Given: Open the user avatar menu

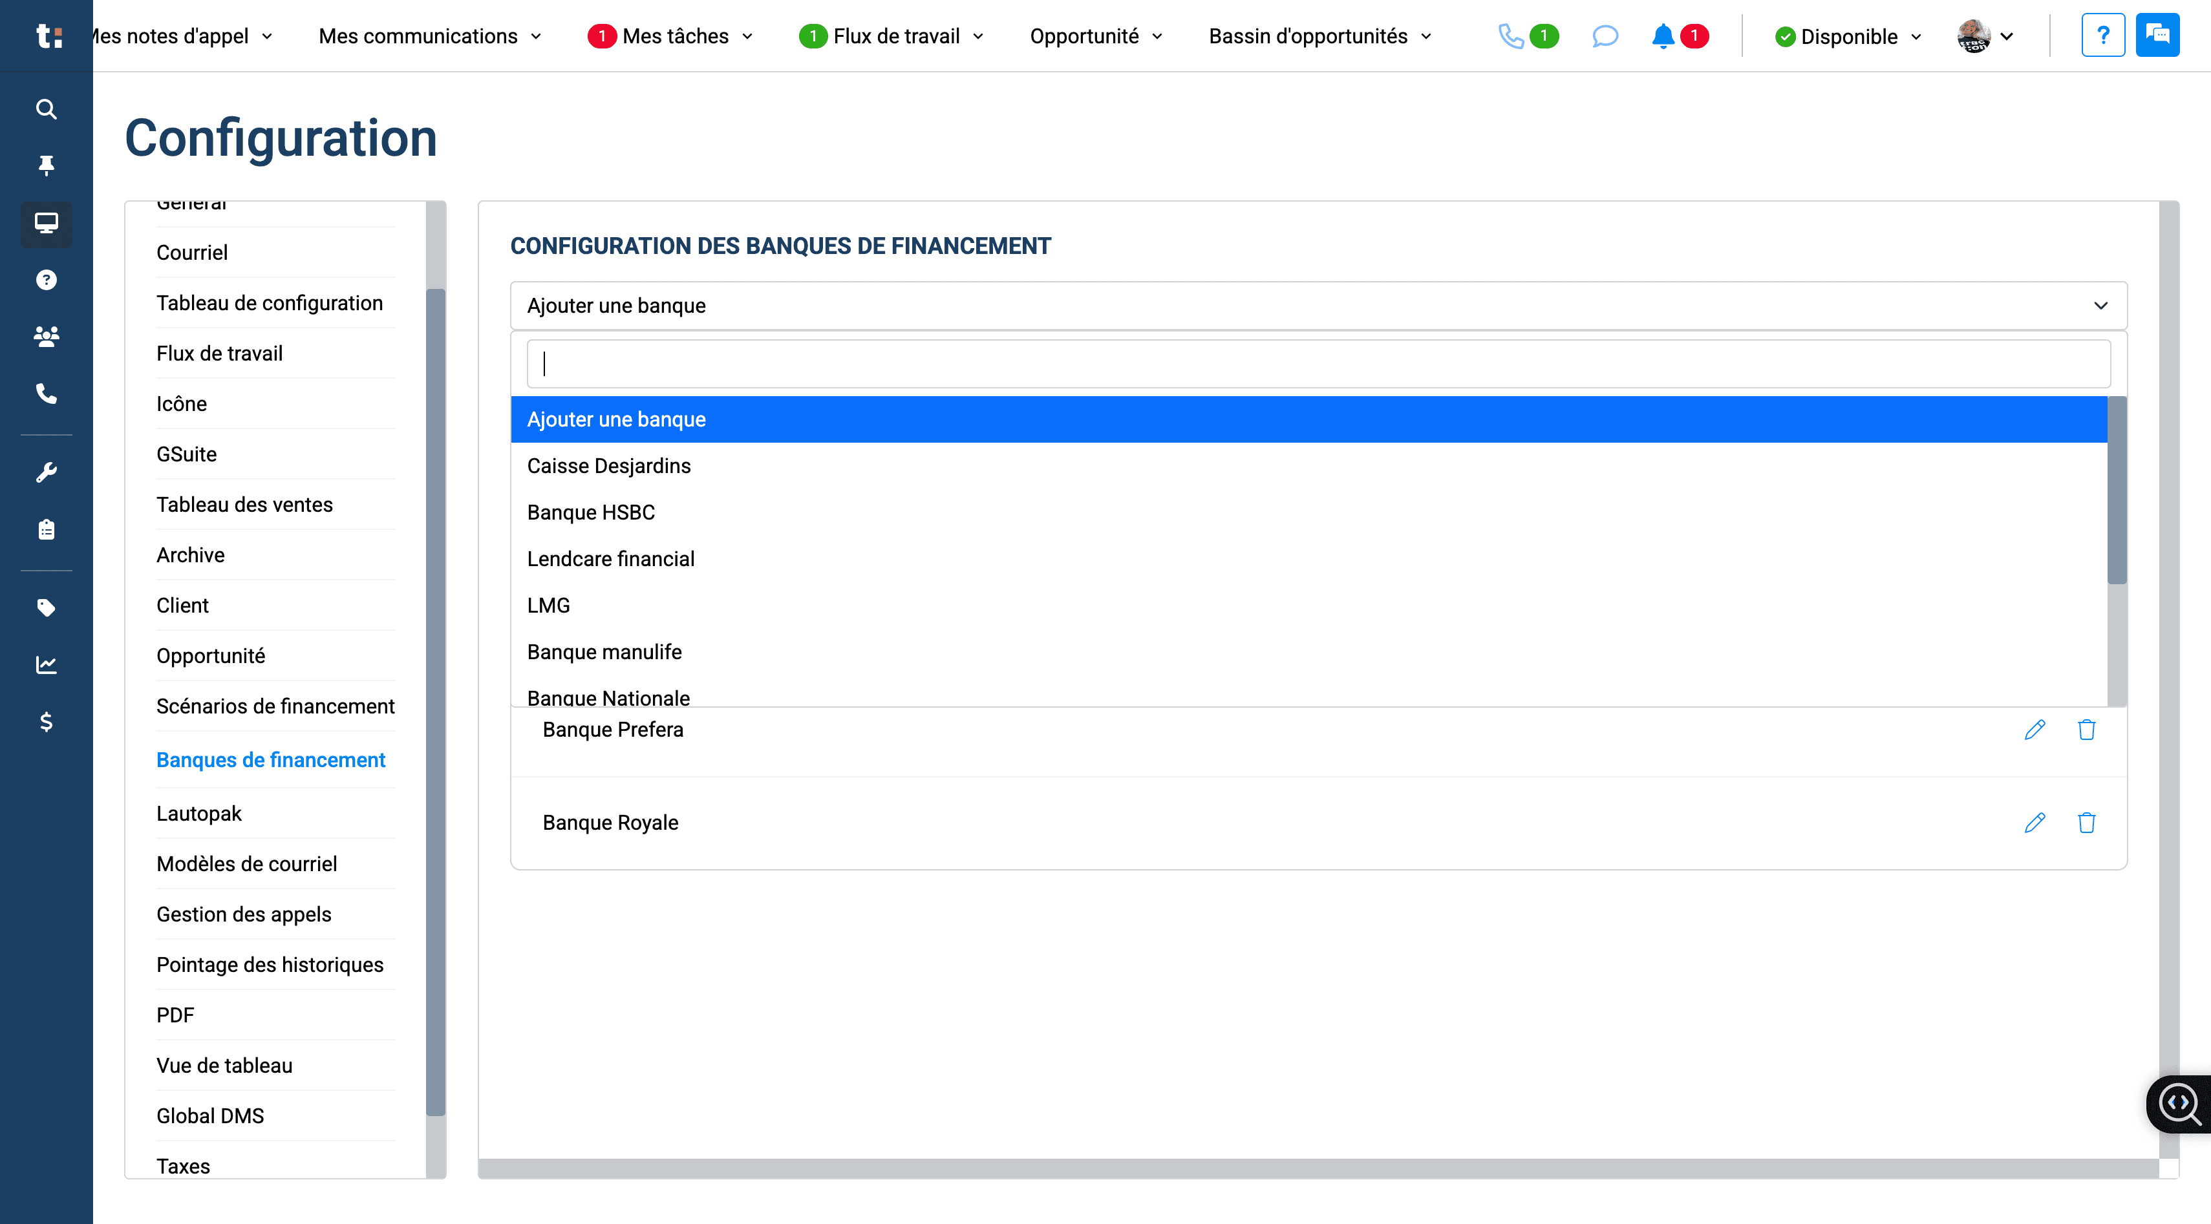Looking at the screenshot, I should tap(1985, 36).
